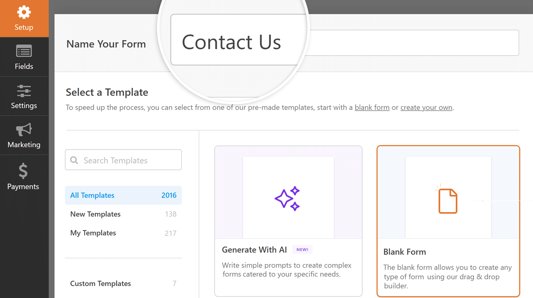Click the purple AI sparkles icon
The height and width of the screenshot is (298, 533).
coord(287,198)
